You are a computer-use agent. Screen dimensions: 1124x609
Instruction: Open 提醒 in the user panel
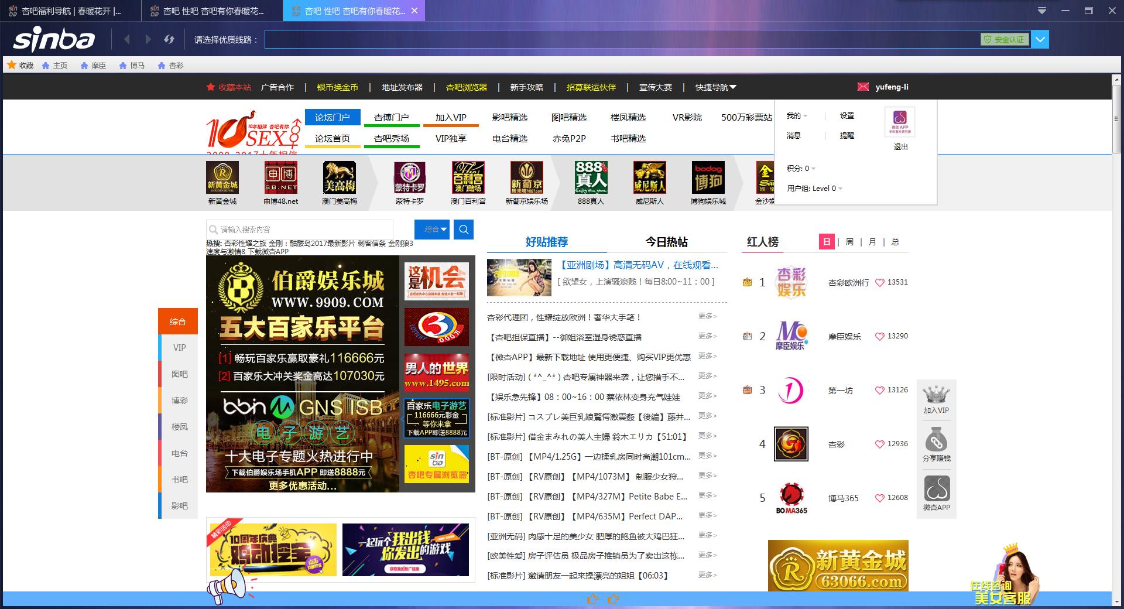coord(847,135)
